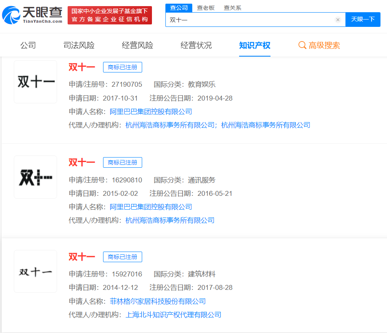Click the orange magnifier icon beside 高级搜索
This screenshot has width=387, height=333.
[x=302, y=45]
